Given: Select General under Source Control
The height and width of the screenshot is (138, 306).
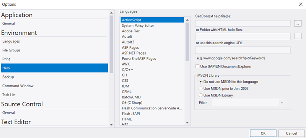Looking at the screenshot, I should click(54, 113).
